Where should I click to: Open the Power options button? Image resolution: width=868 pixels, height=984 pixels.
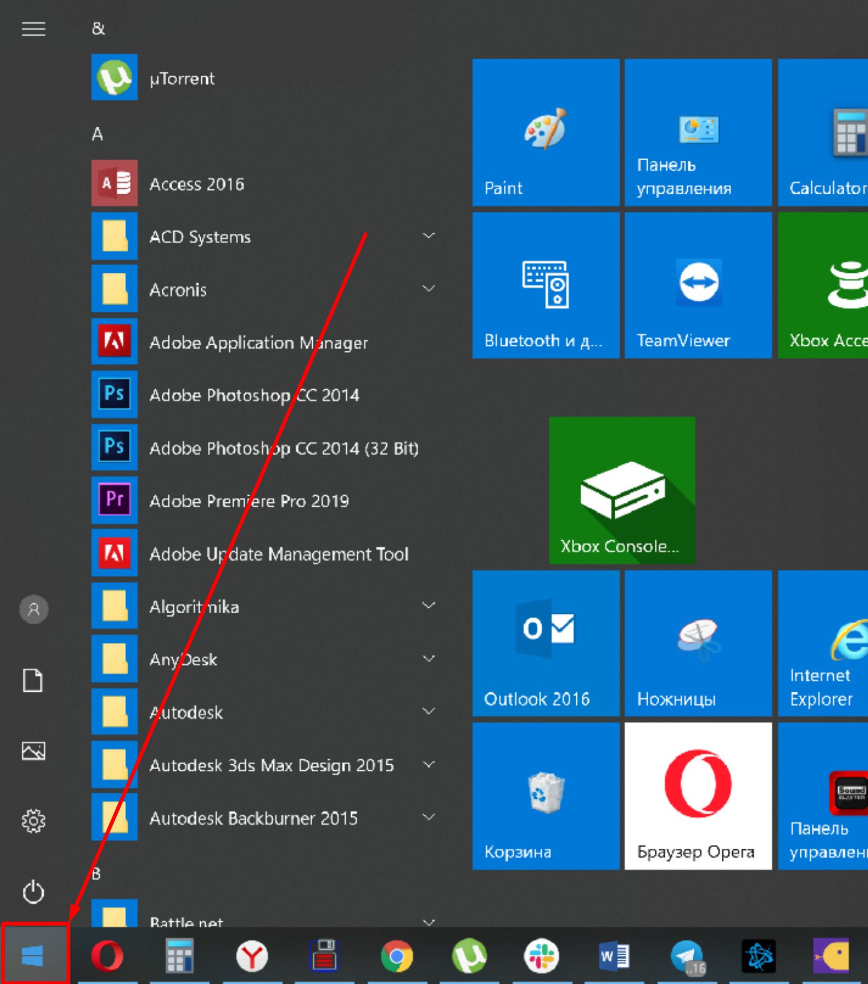click(34, 891)
